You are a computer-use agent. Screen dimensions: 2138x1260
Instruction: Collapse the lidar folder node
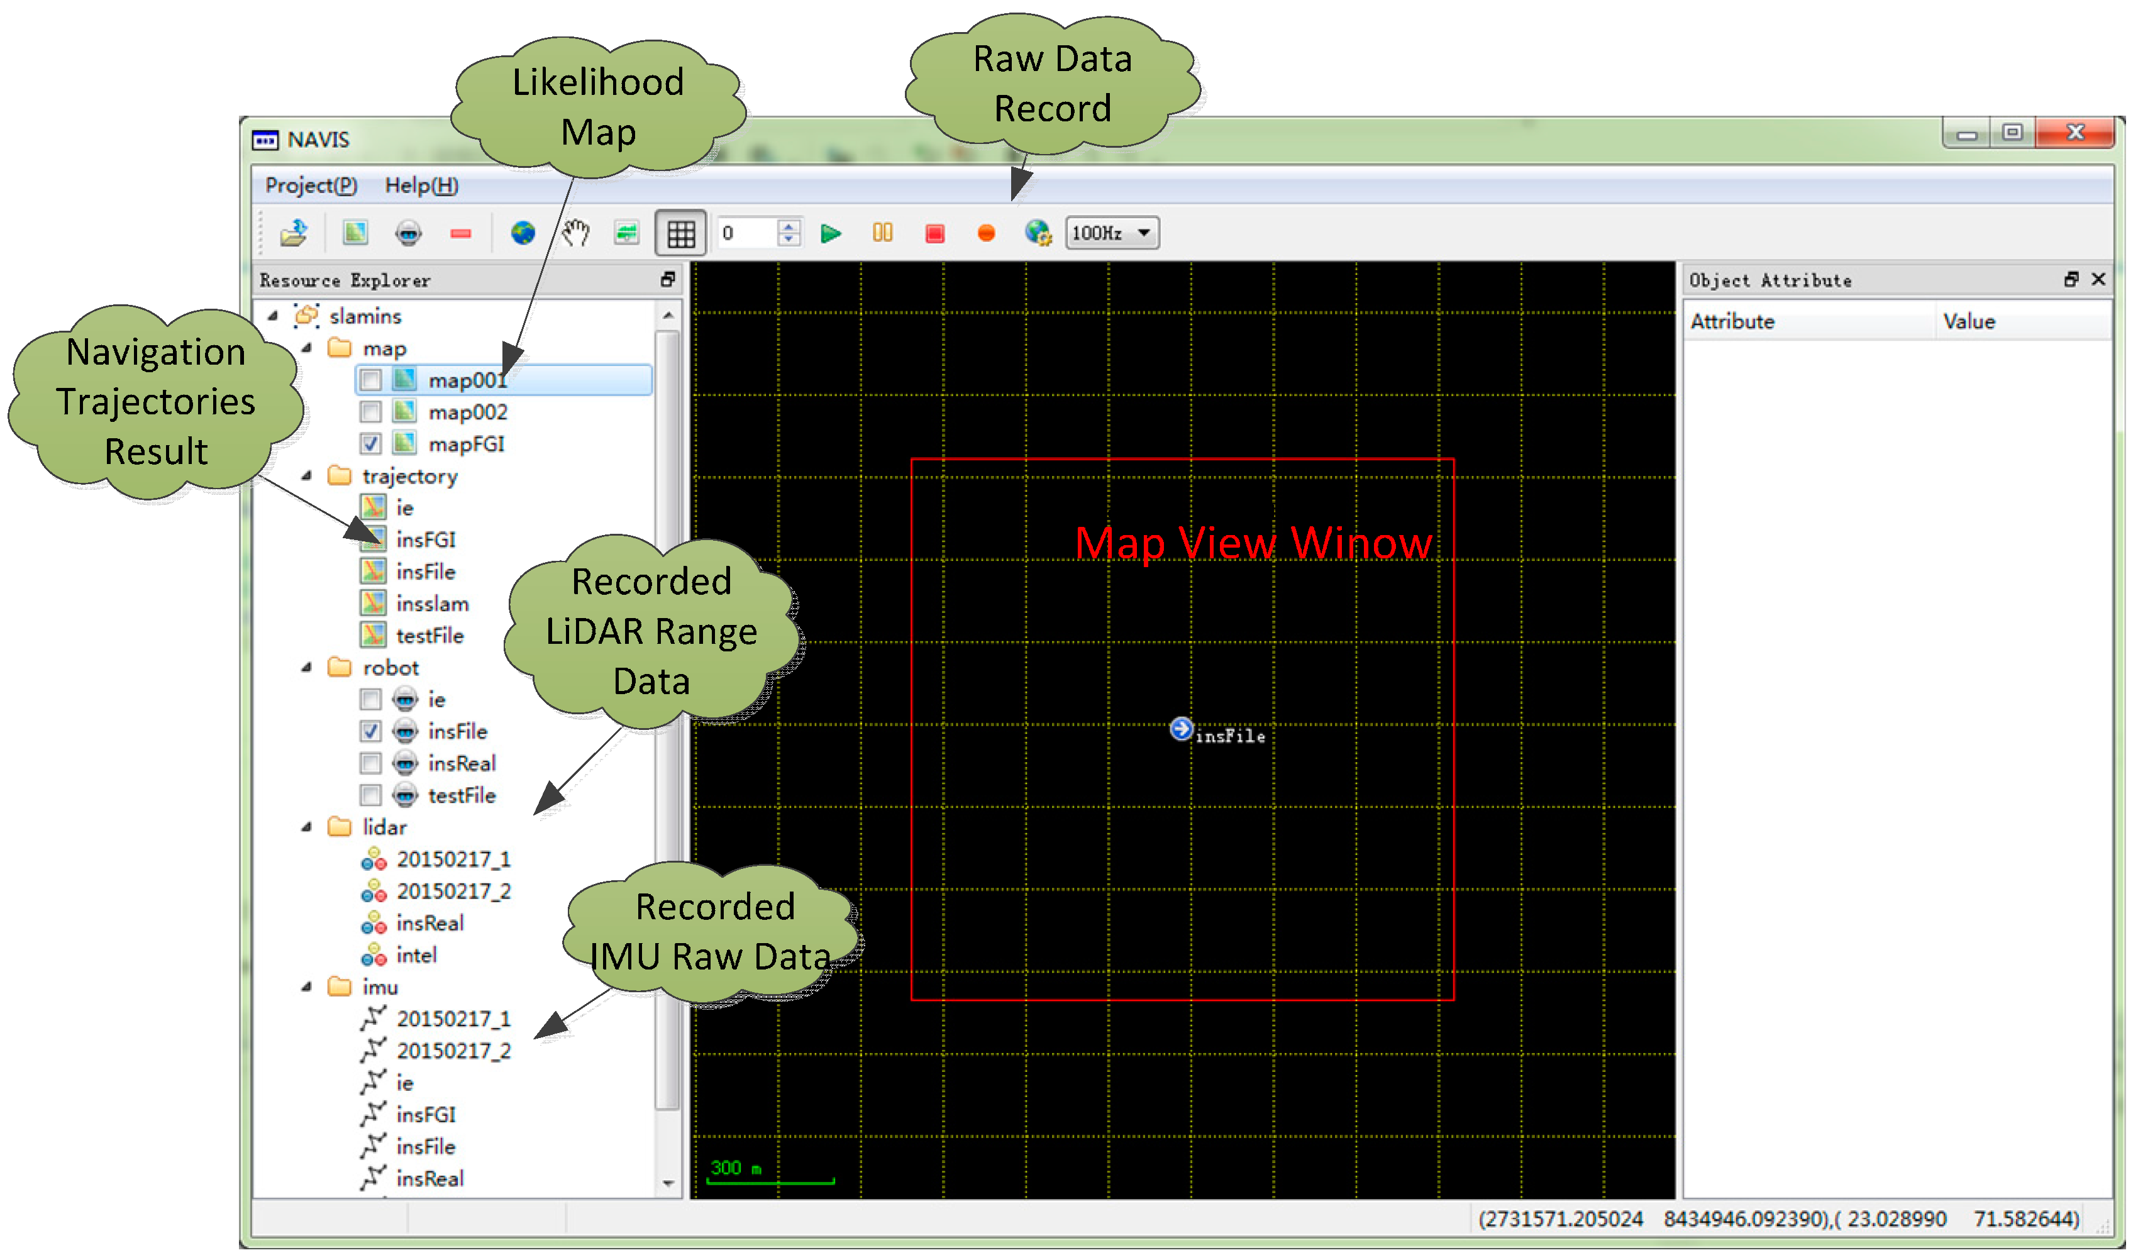click(307, 828)
